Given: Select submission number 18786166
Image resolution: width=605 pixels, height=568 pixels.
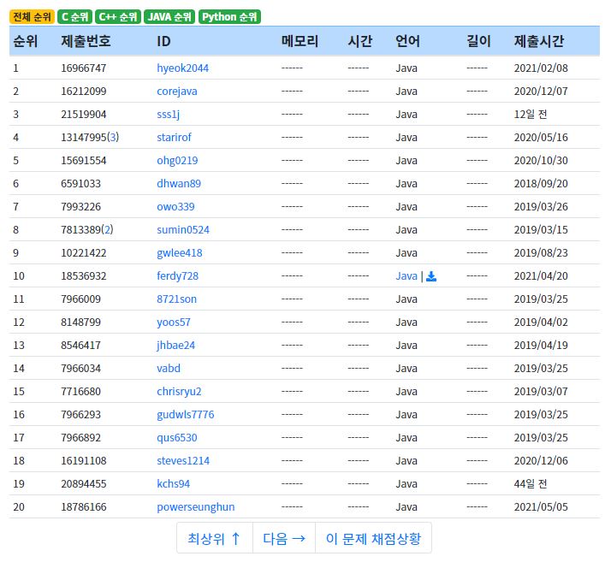Looking at the screenshot, I should pos(83,507).
